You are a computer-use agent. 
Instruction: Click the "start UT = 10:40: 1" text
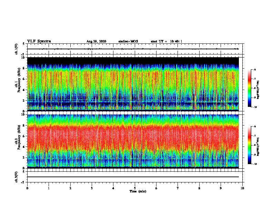click(166, 41)
